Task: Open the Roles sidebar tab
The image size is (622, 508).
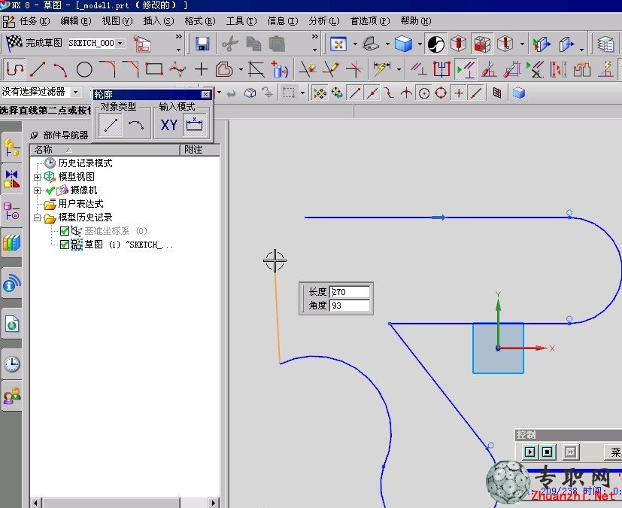Action: 12,396
